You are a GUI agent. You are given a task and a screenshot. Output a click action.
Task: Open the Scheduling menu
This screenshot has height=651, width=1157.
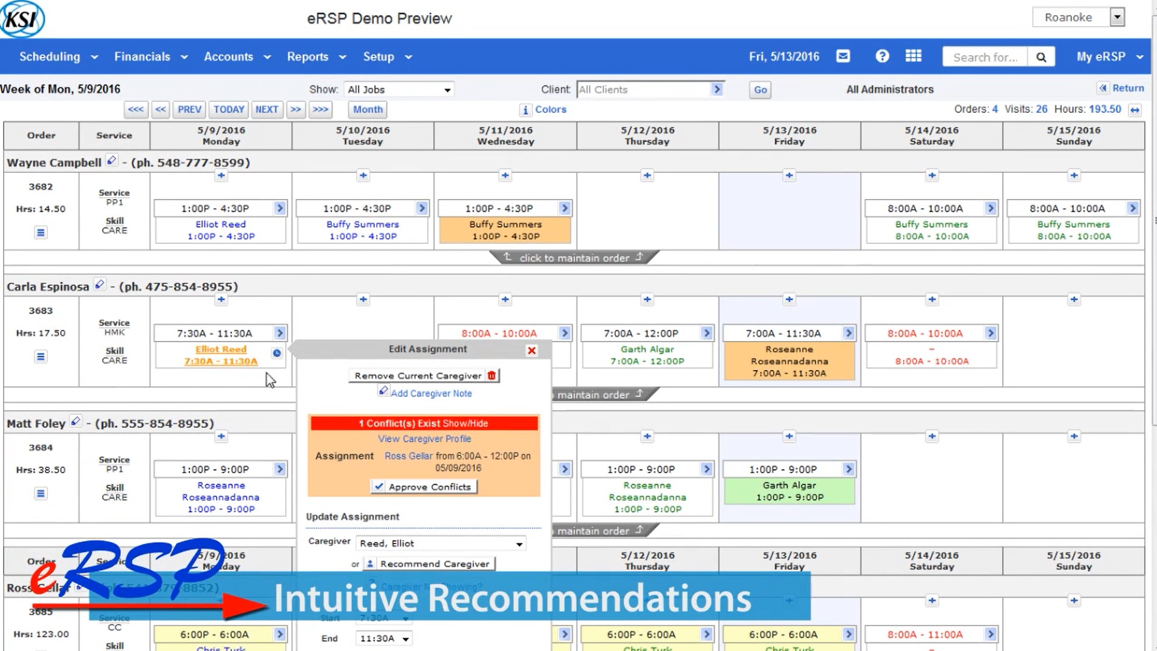click(x=58, y=56)
